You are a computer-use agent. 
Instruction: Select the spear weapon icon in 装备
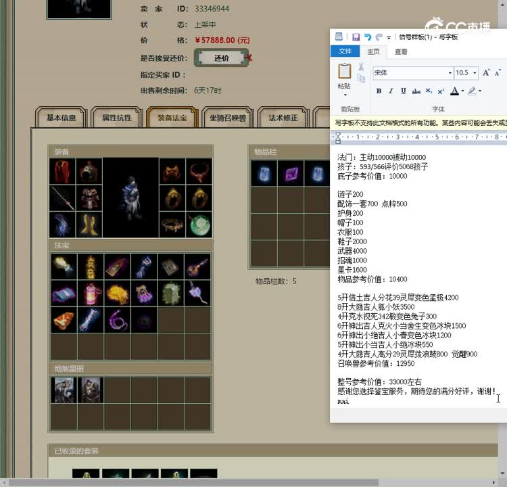coord(62,198)
